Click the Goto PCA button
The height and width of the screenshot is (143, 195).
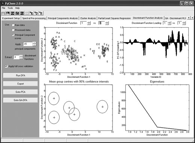pos(21,92)
